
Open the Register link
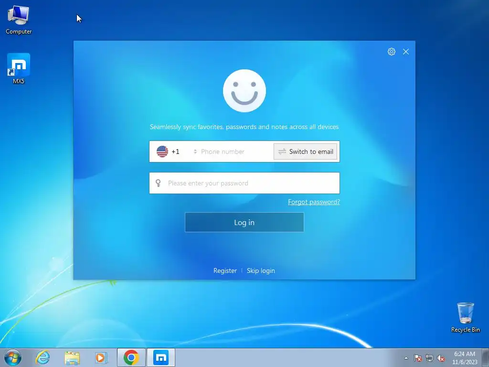(225, 270)
